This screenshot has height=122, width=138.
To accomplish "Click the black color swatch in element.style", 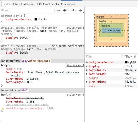I will click(36, 19).
